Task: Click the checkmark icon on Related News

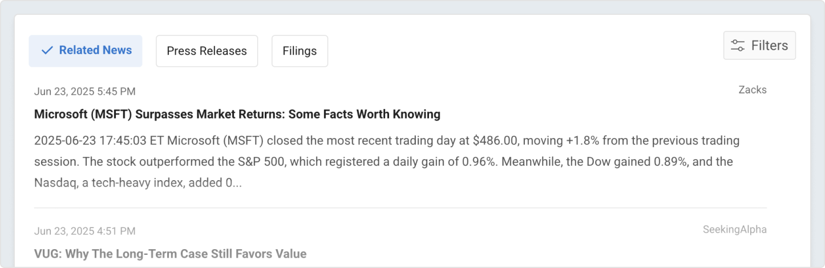Action: pos(47,50)
